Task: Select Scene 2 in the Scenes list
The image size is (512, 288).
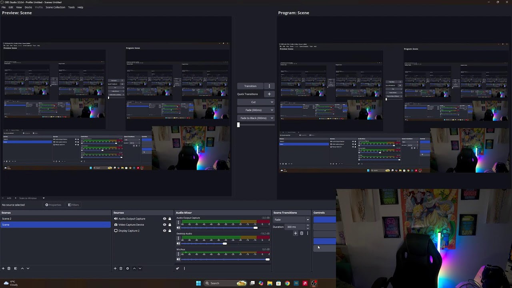Action: click(56, 219)
